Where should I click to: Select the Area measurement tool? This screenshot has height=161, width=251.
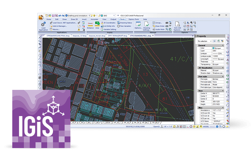coord(97,25)
